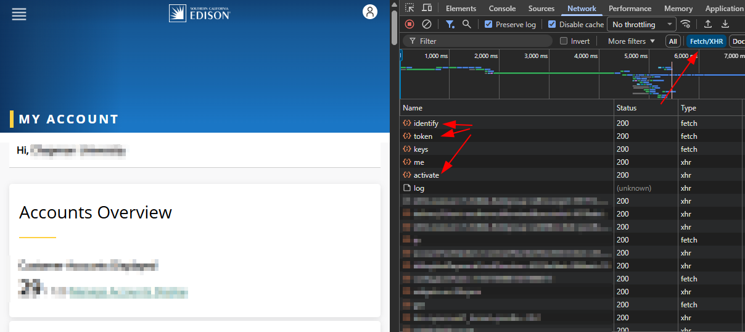The height and width of the screenshot is (332, 745).
Task: Sort by the Type column header
Action: pos(710,108)
